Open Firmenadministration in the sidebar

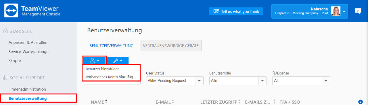pyautogui.click(x=27, y=89)
